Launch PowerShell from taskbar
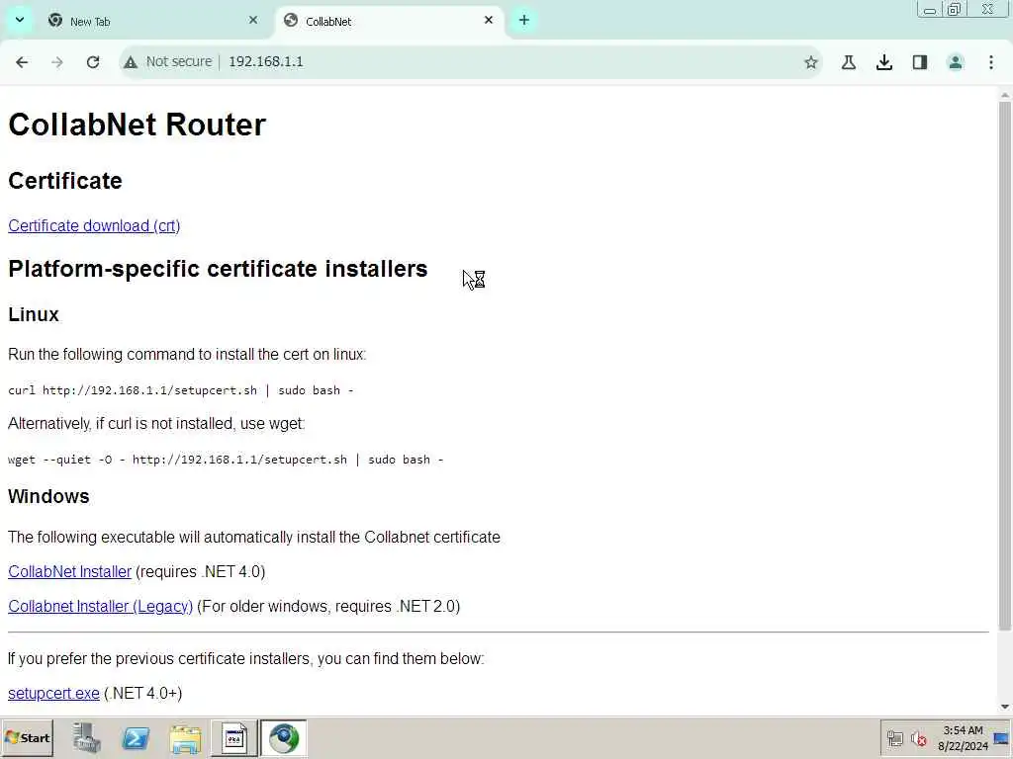The width and height of the screenshot is (1013, 759). tap(136, 738)
